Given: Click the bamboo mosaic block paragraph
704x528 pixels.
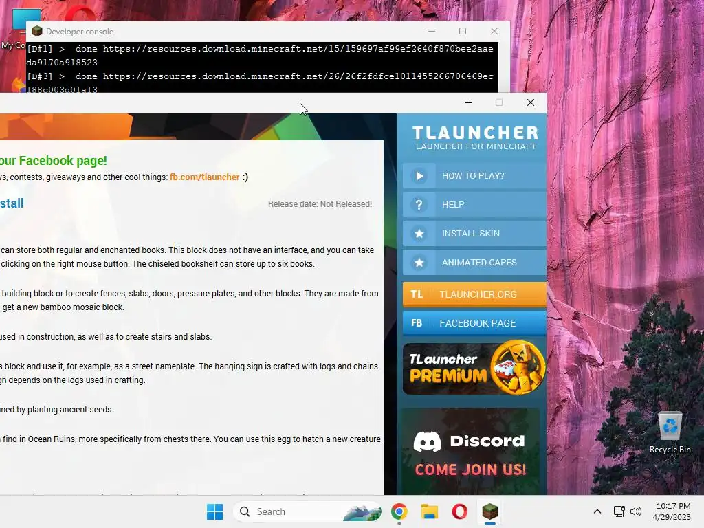Looking at the screenshot, I should [x=190, y=300].
